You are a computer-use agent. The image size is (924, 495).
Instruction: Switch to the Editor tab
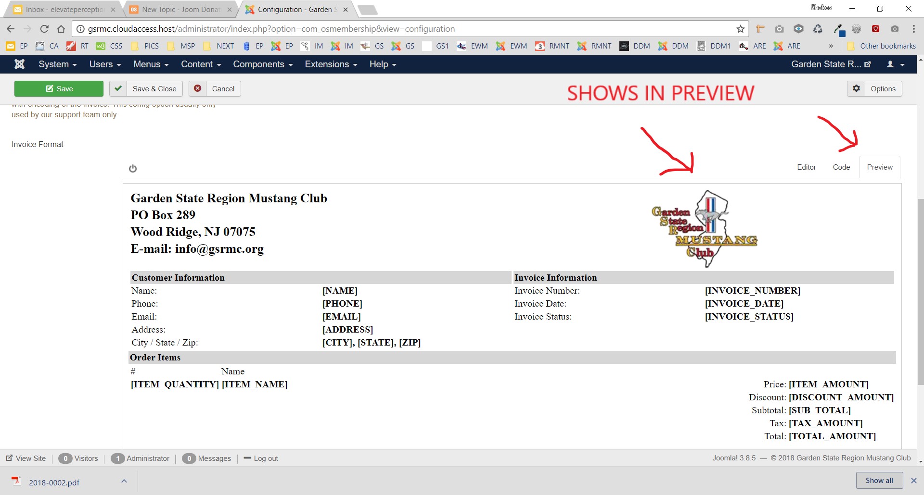(807, 167)
